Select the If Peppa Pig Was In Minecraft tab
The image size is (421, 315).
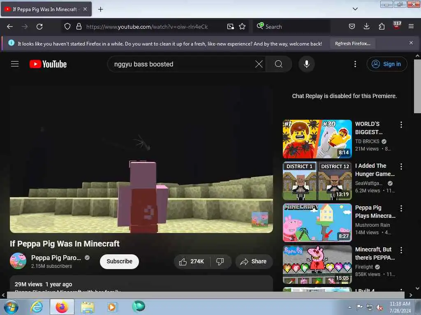point(46,9)
